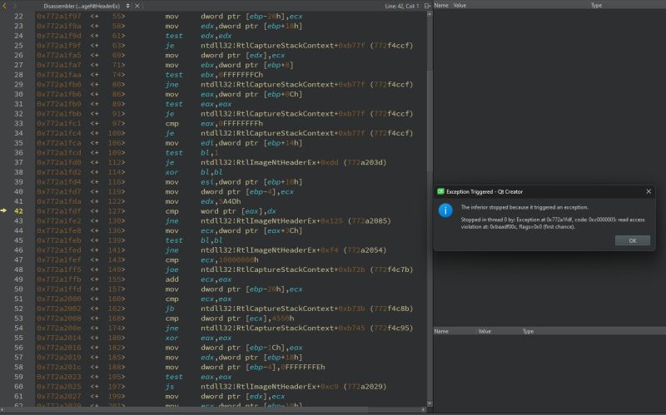Click 'xor bl,bl' on line 38
Viewport: 666px width, 415px height.
(x=194, y=172)
